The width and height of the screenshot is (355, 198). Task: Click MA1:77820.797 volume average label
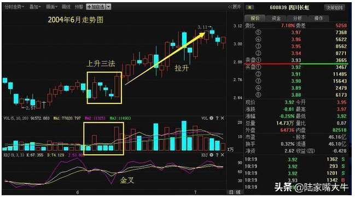point(67,118)
